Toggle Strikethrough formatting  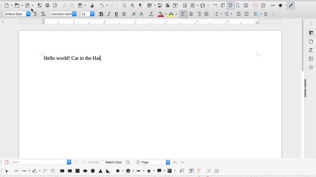point(124,14)
